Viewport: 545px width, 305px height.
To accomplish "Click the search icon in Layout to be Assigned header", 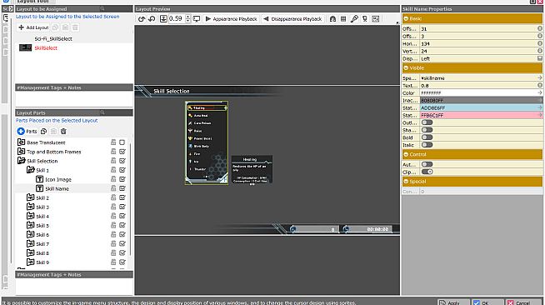I will click(x=102, y=8).
